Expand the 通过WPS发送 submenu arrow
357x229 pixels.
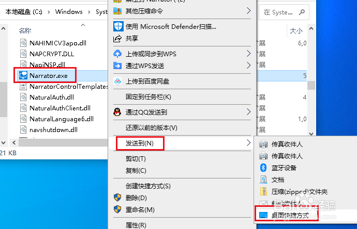249,66
